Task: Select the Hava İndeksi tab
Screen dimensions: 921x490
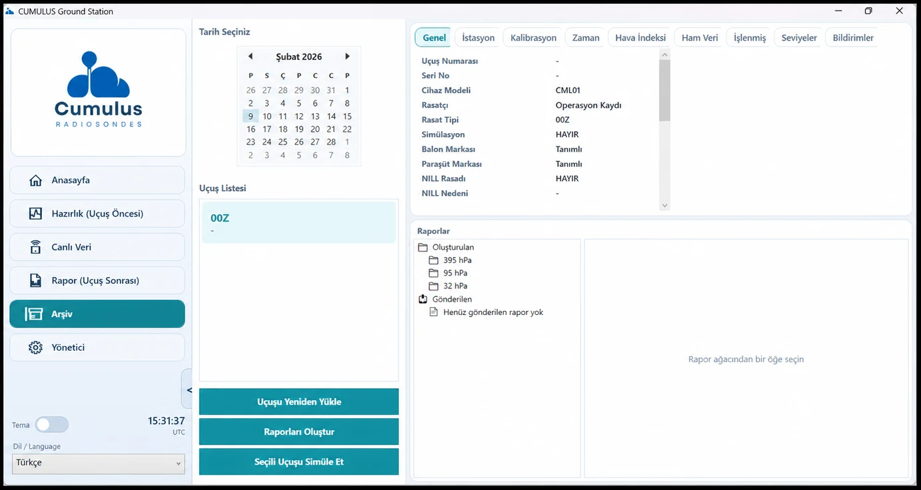Action: (x=640, y=38)
